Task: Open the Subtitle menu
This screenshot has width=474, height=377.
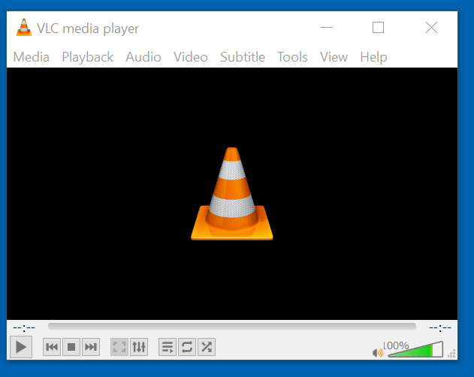Action: click(243, 57)
